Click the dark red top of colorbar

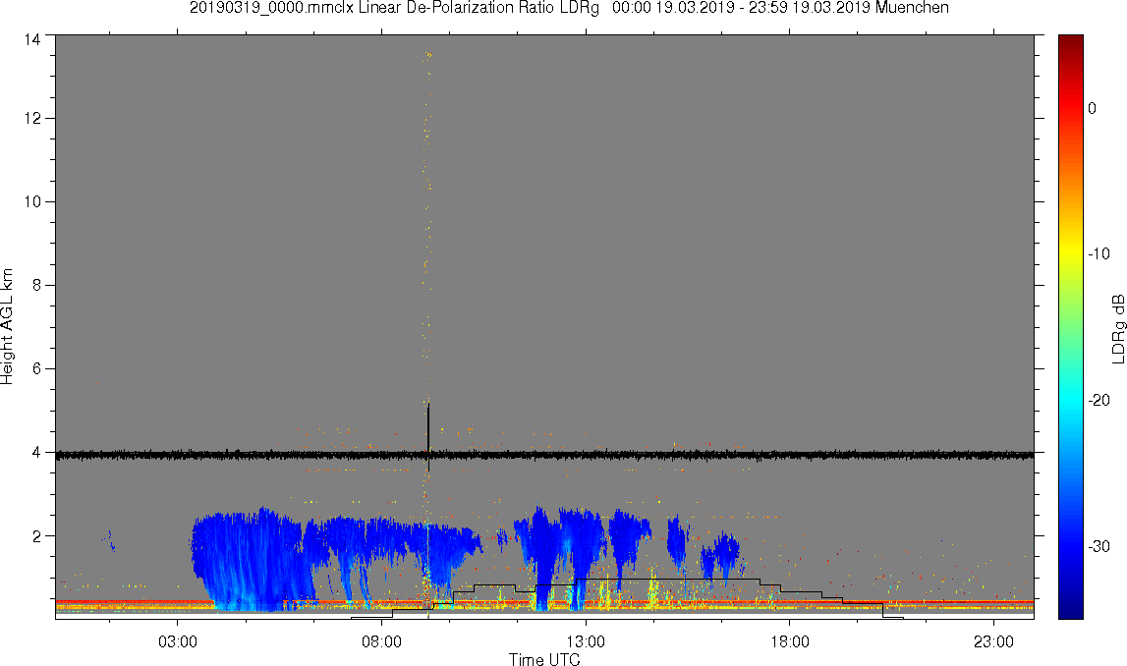pyautogui.click(x=1070, y=43)
